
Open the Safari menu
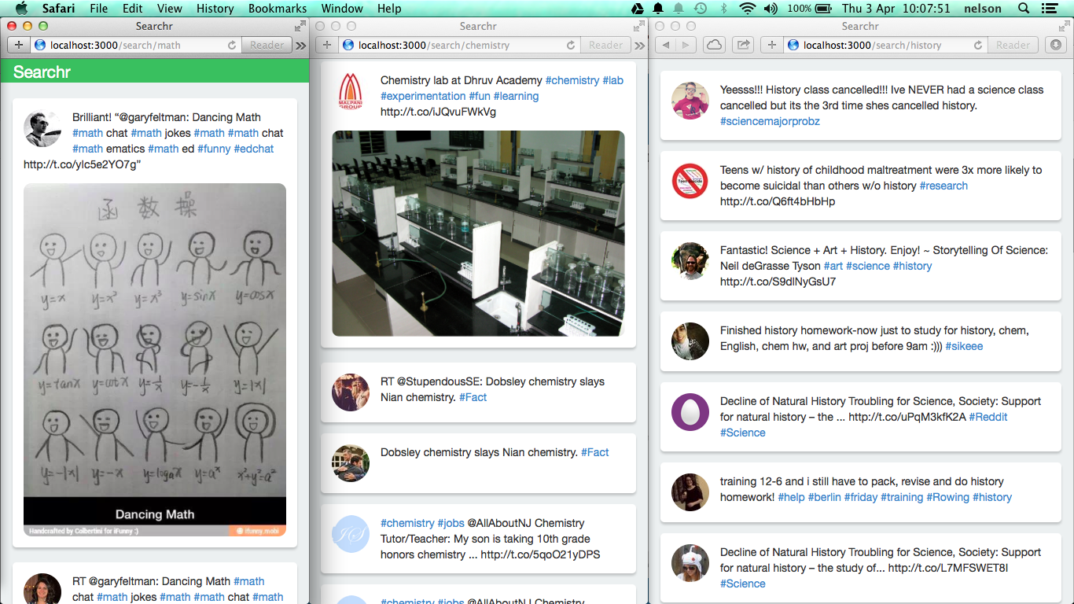pos(58,9)
